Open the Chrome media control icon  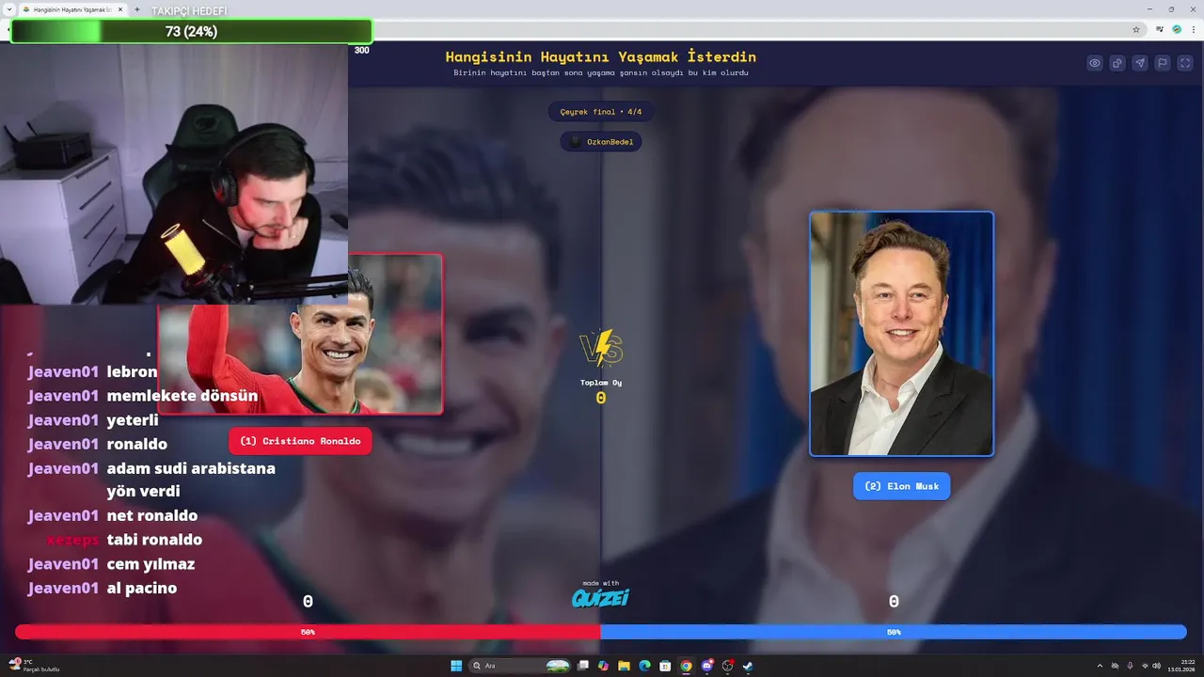1160,29
